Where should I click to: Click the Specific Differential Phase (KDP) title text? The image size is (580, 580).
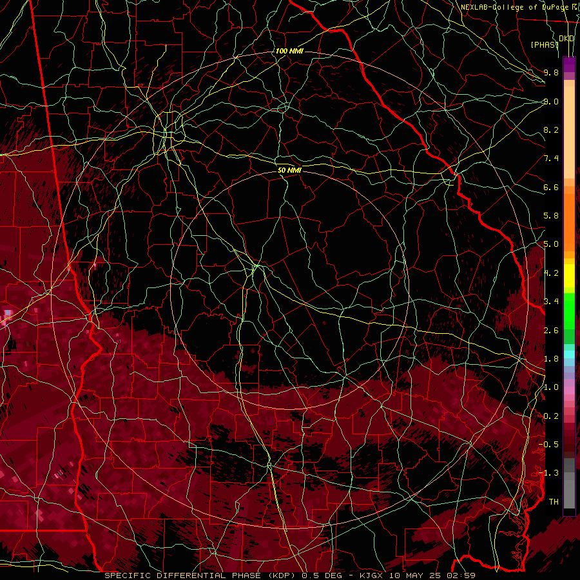[x=201, y=575]
